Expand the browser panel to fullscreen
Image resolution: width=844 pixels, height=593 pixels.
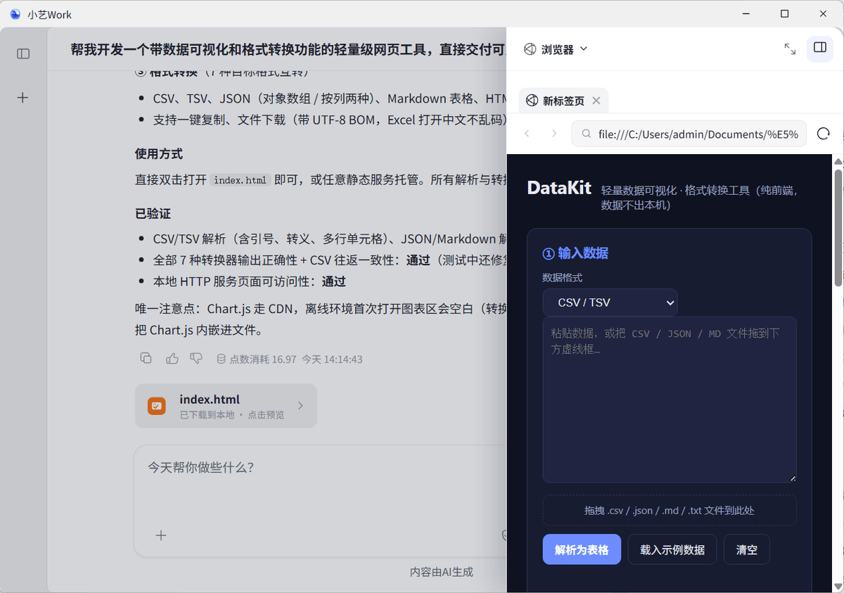click(x=790, y=49)
